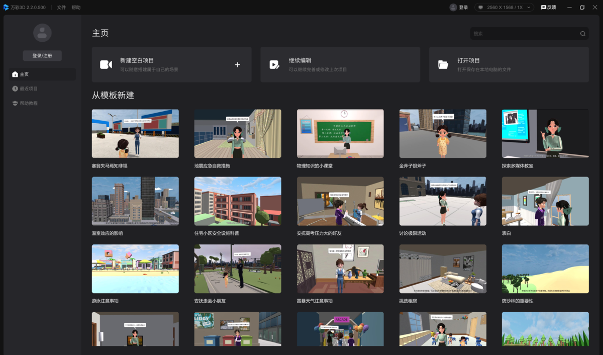
Task: Click the home icon beside 主页
Action: point(14,74)
